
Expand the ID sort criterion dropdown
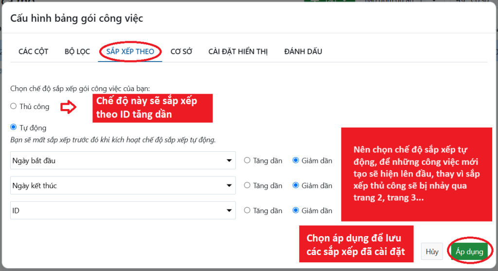click(x=123, y=210)
